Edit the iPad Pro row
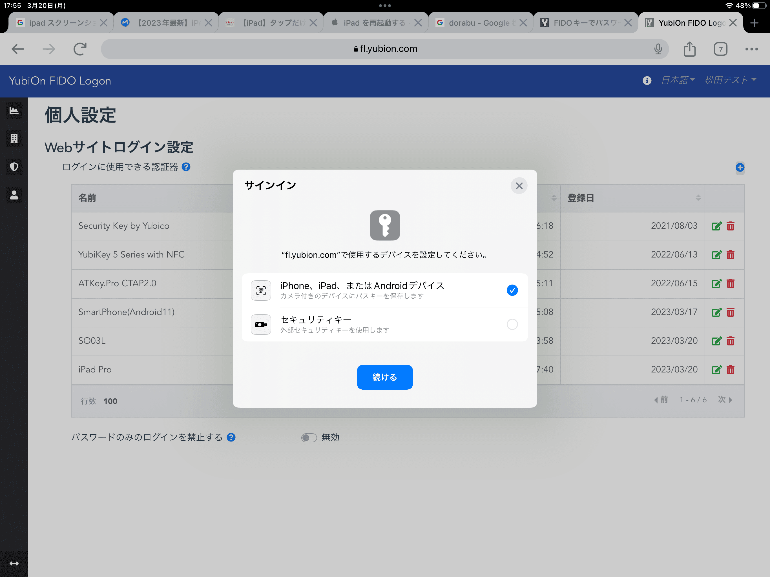 (717, 370)
